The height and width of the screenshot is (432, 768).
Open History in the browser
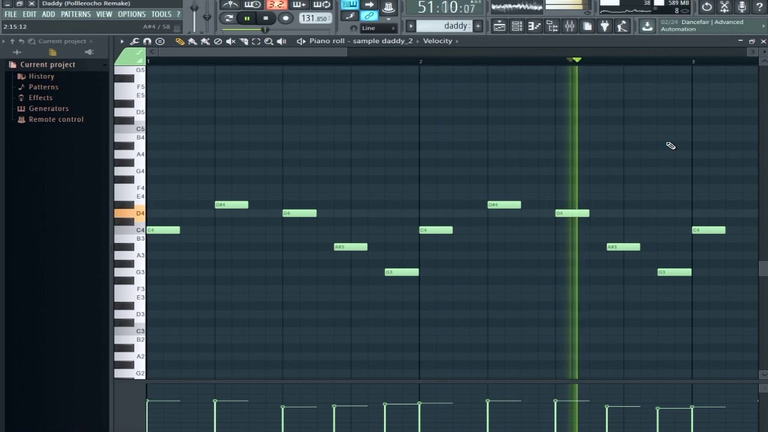[x=41, y=76]
